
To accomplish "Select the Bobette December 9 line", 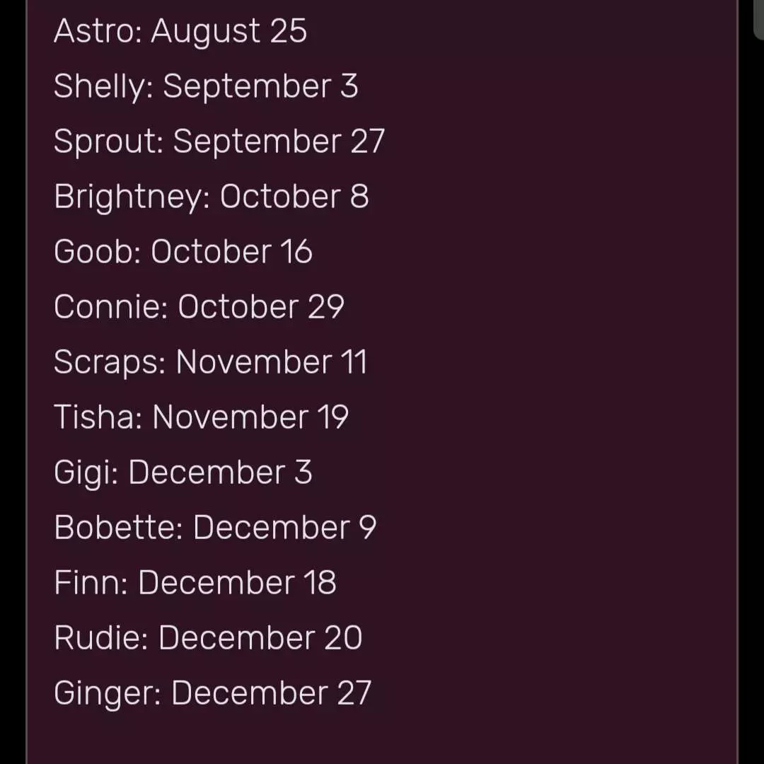I will coord(215,528).
